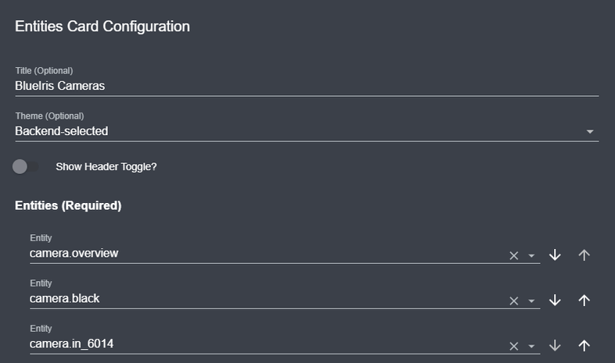
Task: Move camera.black entity down
Action: pos(556,301)
